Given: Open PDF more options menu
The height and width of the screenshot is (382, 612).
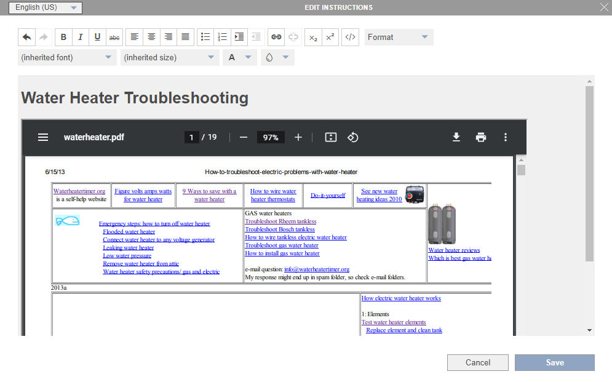Looking at the screenshot, I should pyautogui.click(x=506, y=137).
